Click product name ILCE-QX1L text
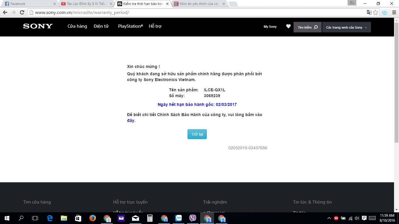 215,90
